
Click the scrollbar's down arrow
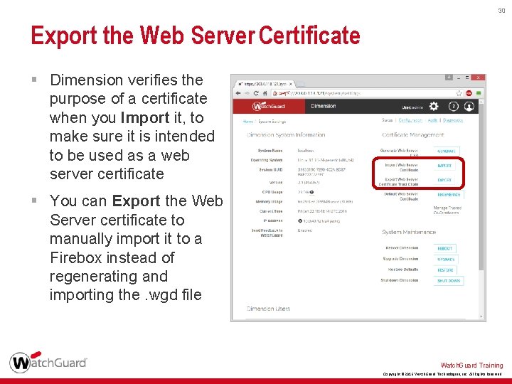pyautogui.click(x=481, y=316)
